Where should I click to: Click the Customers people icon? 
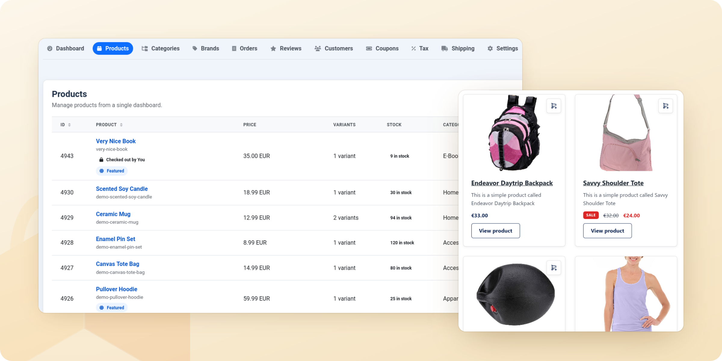[318, 48]
